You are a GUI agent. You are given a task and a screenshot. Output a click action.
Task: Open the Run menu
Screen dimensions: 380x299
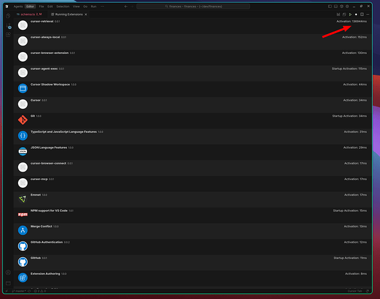94,7
